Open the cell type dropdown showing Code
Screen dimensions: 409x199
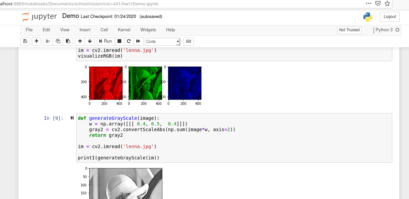162,41
